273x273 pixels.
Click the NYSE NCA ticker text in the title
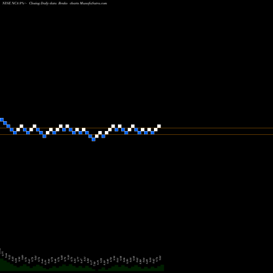(10, 3)
